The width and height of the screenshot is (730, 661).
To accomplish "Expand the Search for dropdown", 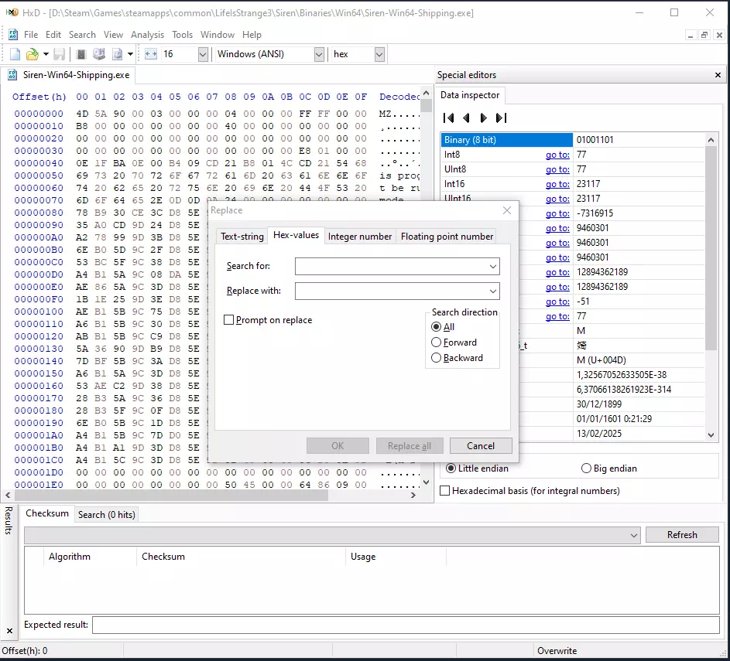I will (493, 267).
